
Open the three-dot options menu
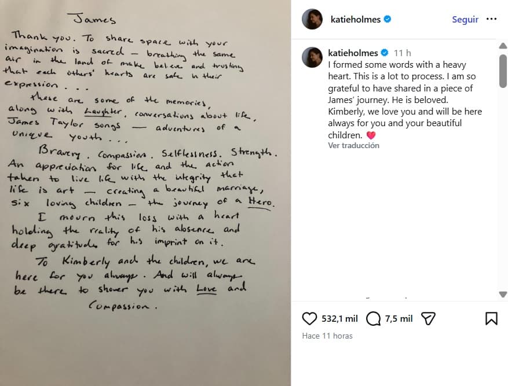point(492,19)
